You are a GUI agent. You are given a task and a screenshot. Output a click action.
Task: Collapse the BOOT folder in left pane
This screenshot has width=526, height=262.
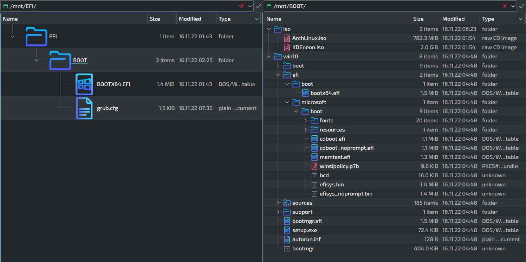(x=37, y=60)
